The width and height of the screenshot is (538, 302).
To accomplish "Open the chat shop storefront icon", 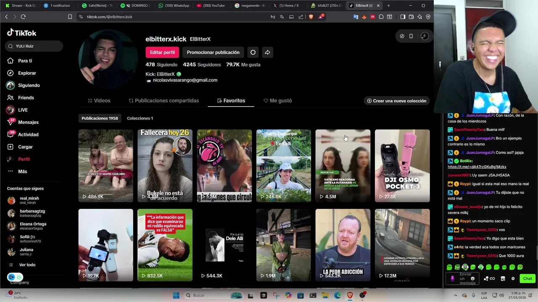I will [x=503, y=279].
